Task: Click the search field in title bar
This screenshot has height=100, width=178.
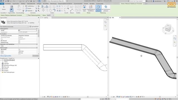Action: (x=137, y=1)
